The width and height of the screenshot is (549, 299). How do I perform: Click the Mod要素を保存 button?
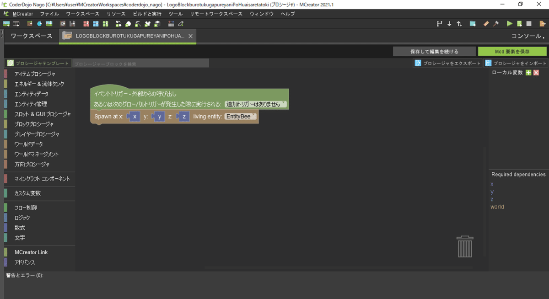coord(512,51)
